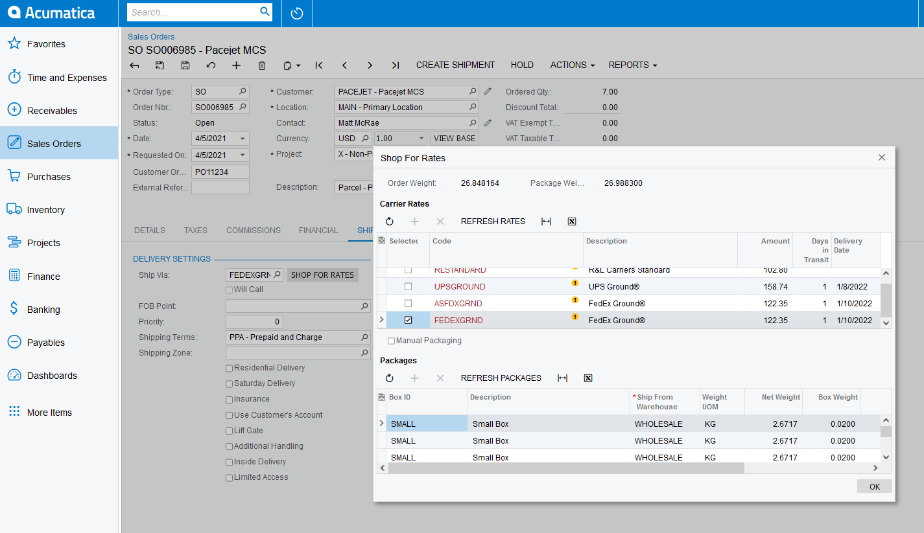Click Save and Close toolbar icon
This screenshot has height=533, width=924.
point(160,65)
